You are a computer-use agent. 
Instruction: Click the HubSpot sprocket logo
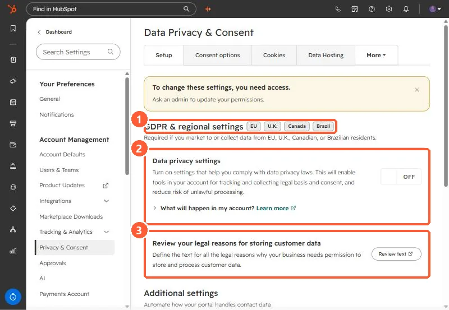(x=12, y=9)
